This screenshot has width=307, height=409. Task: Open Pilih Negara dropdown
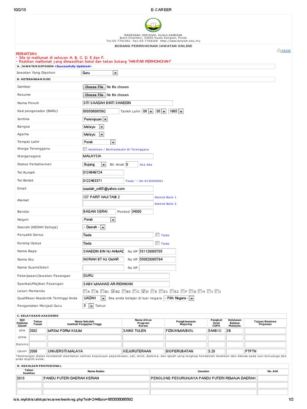[x=179, y=298]
